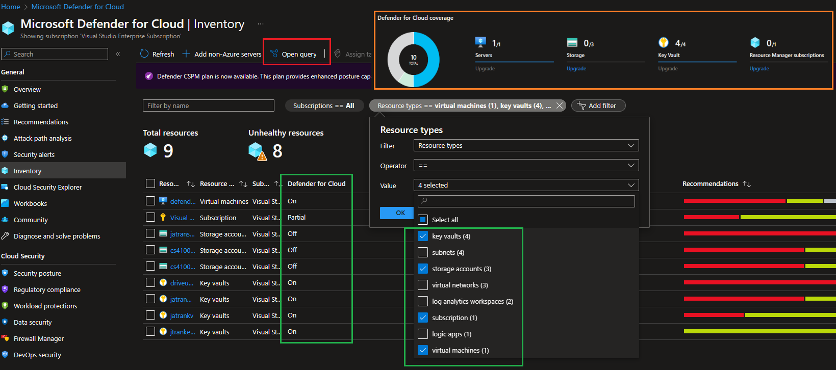Click the Unhealthy resources warning cube icon

(x=258, y=151)
